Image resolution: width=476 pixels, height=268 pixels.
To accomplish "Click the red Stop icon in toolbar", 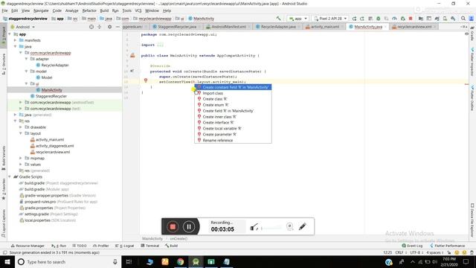I will pos(411,19).
